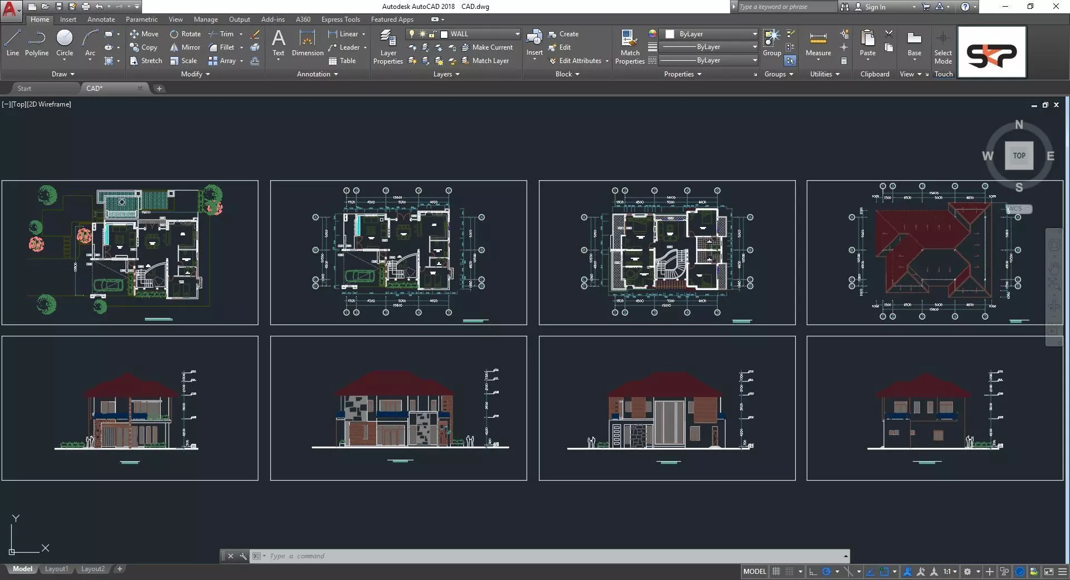Select the Hatch tool icon

pyautogui.click(x=109, y=61)
